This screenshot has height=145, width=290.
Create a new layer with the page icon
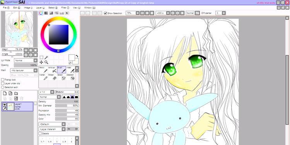coord(5,93)
